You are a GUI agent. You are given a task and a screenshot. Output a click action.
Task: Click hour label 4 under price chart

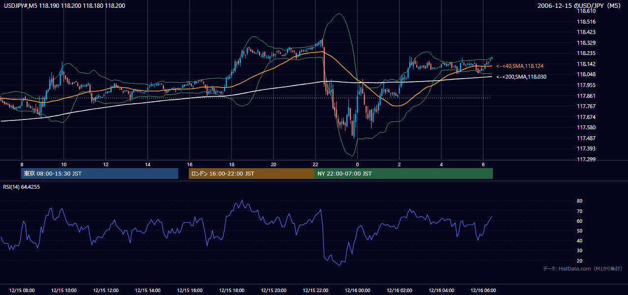[x=441, y=164]
